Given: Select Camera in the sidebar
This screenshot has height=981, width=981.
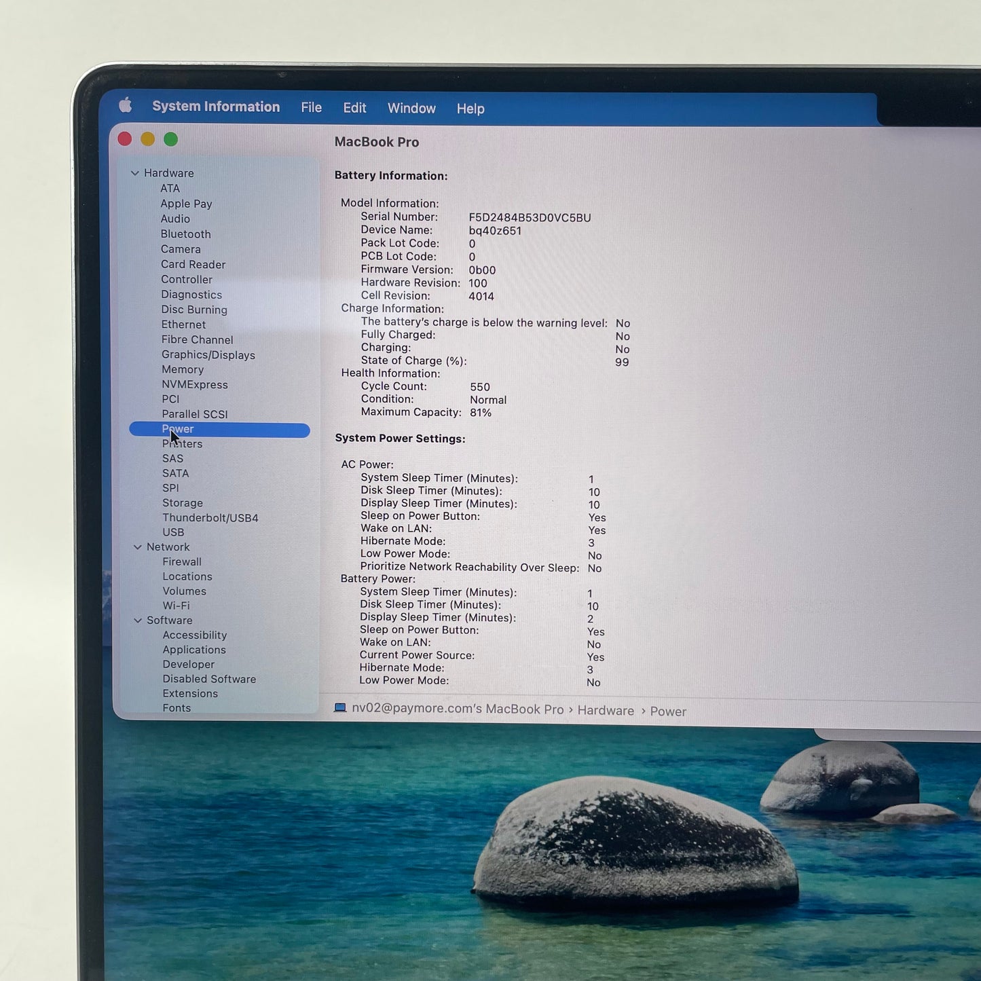Looking at the screenshot, I should 181,249.
